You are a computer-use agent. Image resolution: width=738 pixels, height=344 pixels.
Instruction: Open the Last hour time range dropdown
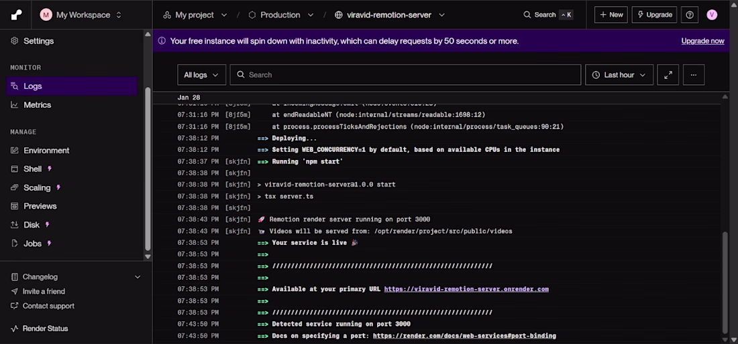pyautogui.click(x=619, y=74)
